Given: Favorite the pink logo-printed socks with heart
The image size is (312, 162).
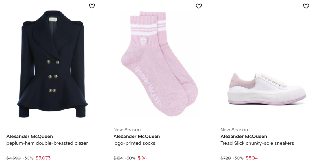Looking at the screenshot, I should pyautogui.click(x=199, y=6).
